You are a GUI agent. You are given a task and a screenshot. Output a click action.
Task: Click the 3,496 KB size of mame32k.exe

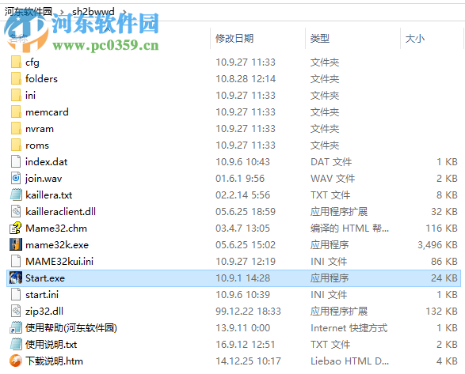tap(437, 244)
